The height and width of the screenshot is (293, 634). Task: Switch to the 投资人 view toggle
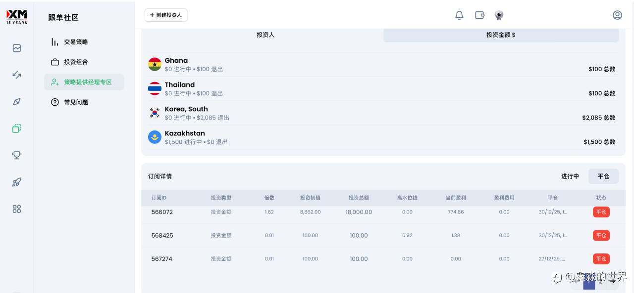coord(265,35)
